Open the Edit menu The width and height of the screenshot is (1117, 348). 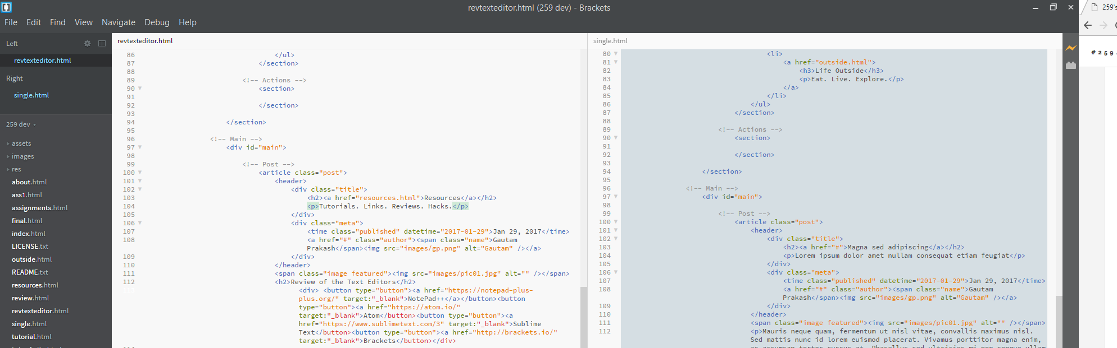(34, 22)
